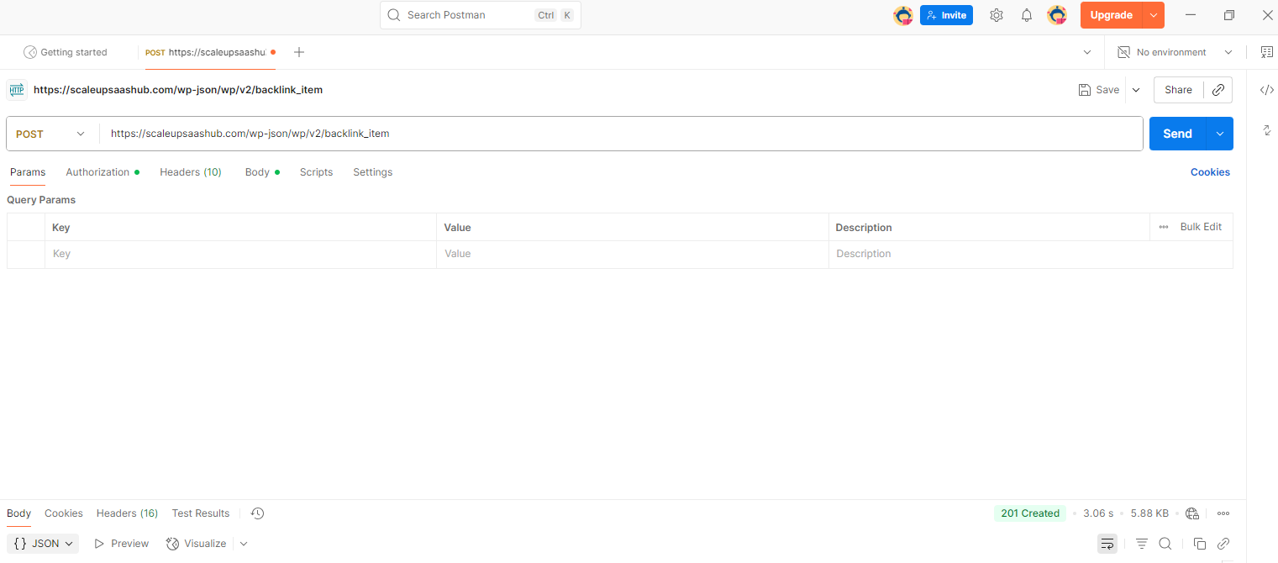1278x563 pixels.
Task: Open the code snippet panel
Action: click(x=1266, y=90)
